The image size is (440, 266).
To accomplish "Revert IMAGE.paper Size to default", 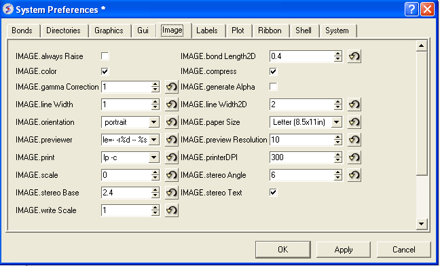I will pos(354,122).
